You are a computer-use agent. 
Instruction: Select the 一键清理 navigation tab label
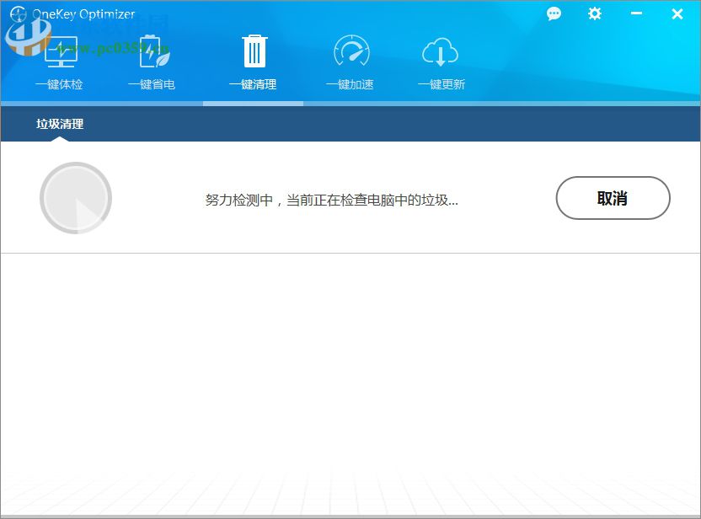point(254,84)
